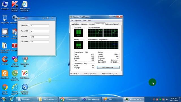This screenshot has width=181, height=102.
Task: Switch to the Services tab
Action: tap(91, 24)
